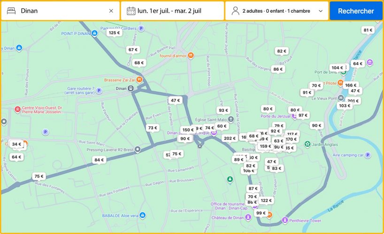Select the 166 € price marker
384x234 pixels.
(350, 85)
